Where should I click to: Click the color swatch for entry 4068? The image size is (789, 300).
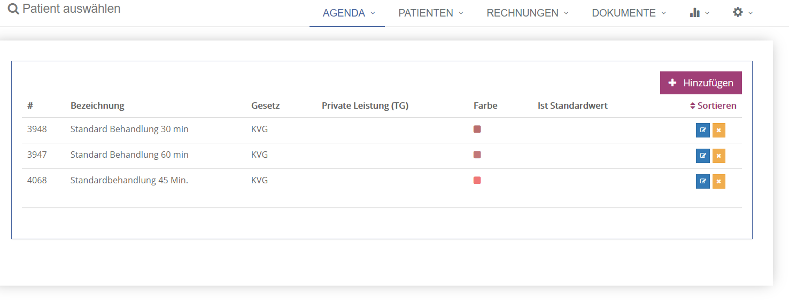coord(477,180)
